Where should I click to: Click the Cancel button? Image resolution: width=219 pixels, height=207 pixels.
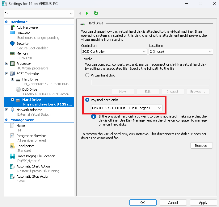[x=173, y=203]
